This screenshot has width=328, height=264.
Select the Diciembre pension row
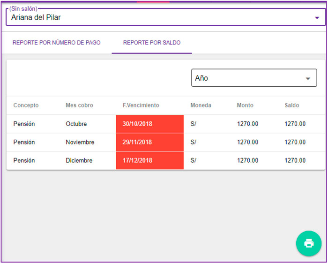pyautogui.click(x=79, y=160)
